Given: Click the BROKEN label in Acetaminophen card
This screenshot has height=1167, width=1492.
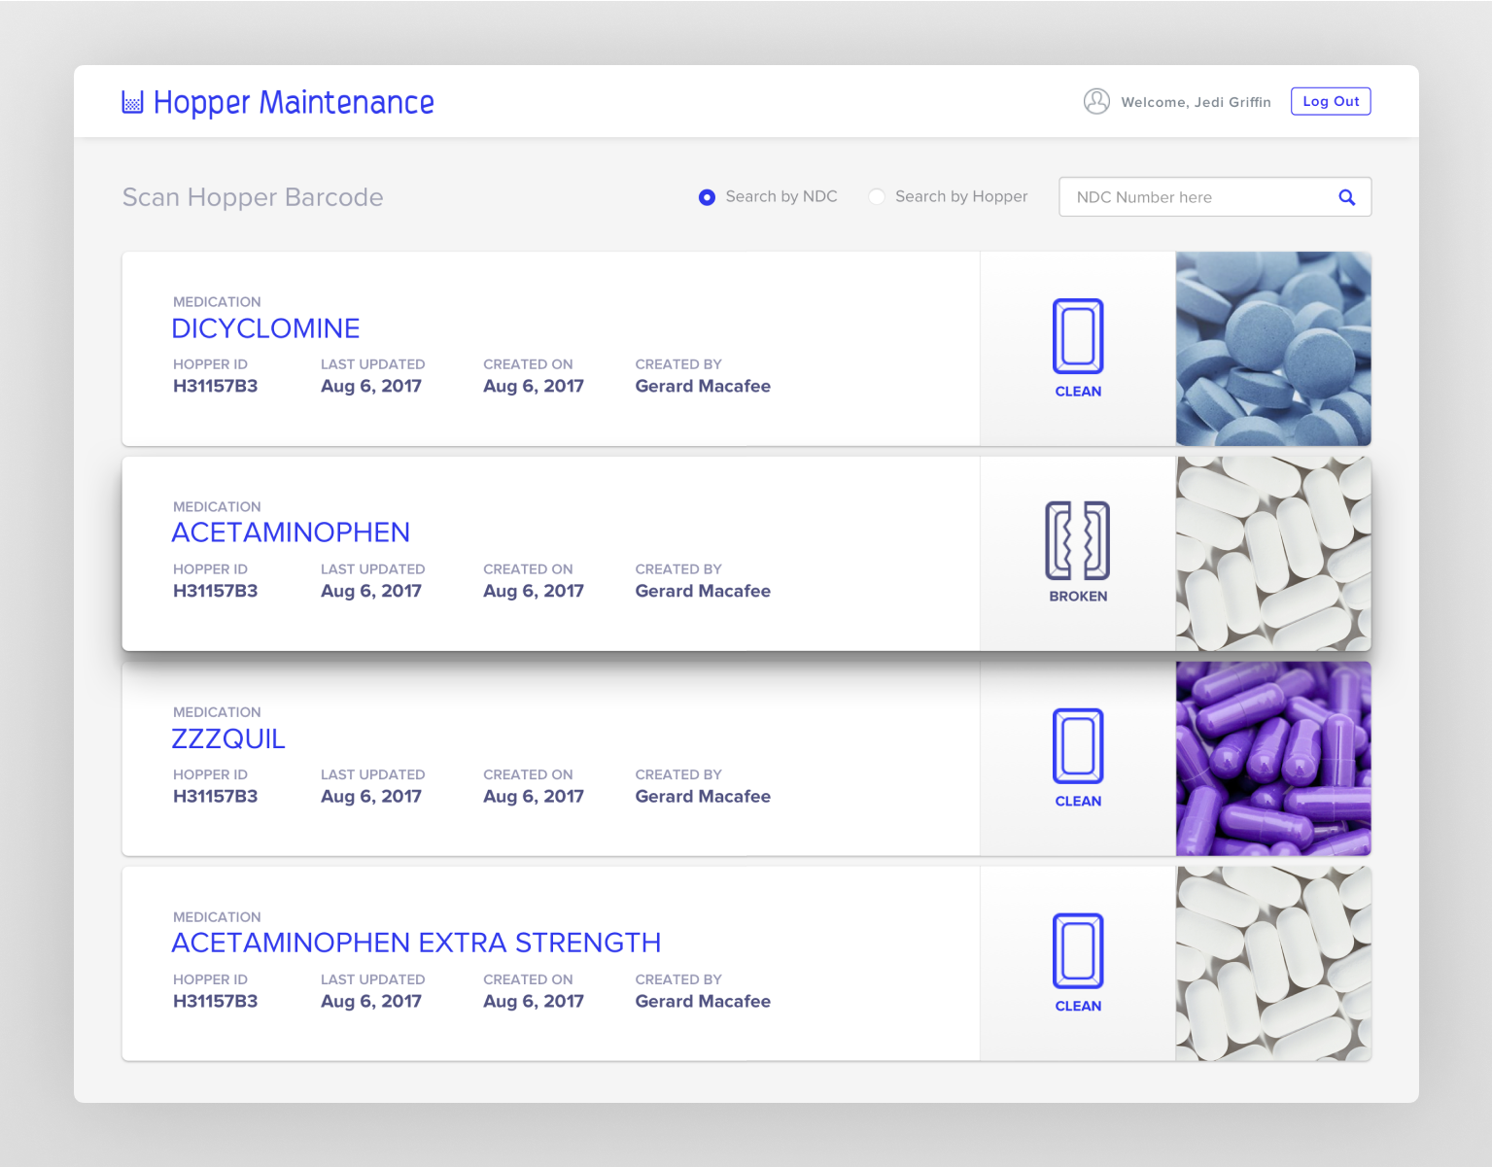Looking at the screenshot, I should [x=1078, y=597].
